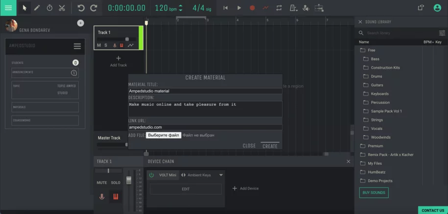The image size is (448, 214).
Task: Close the Device Chain panel
Action: tap(348, 162)
